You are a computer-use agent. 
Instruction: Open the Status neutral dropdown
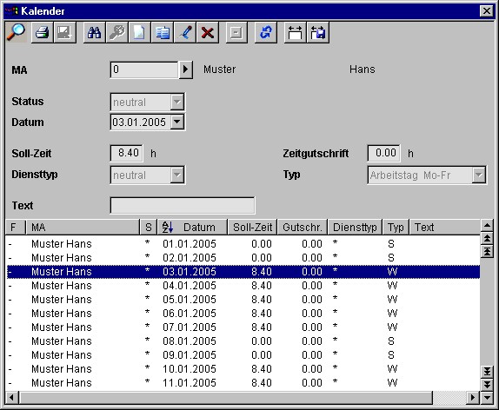tap(177, 102)
